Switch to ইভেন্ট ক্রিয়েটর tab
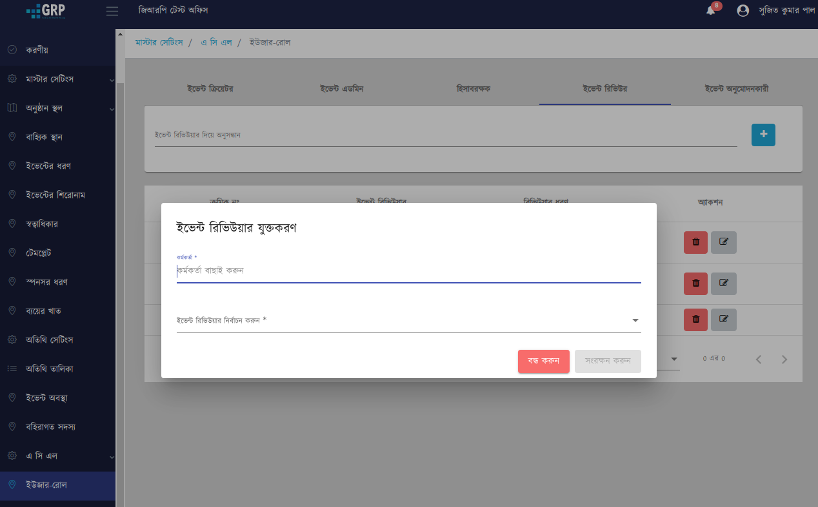 [x=210, y=89]
